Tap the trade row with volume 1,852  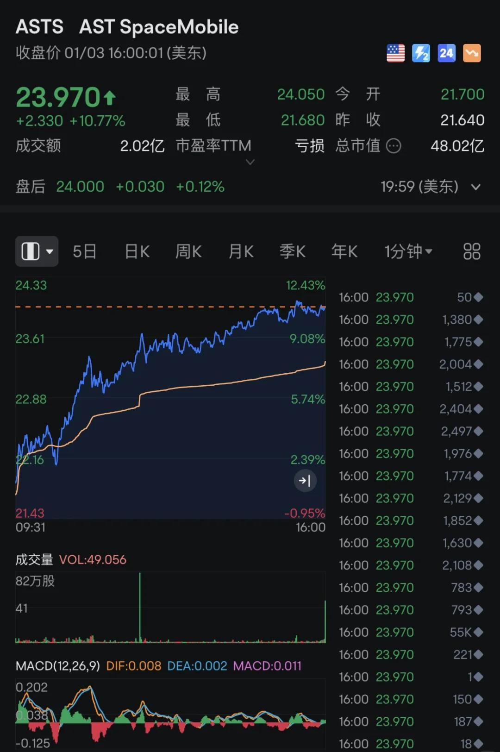click(411, 520)
